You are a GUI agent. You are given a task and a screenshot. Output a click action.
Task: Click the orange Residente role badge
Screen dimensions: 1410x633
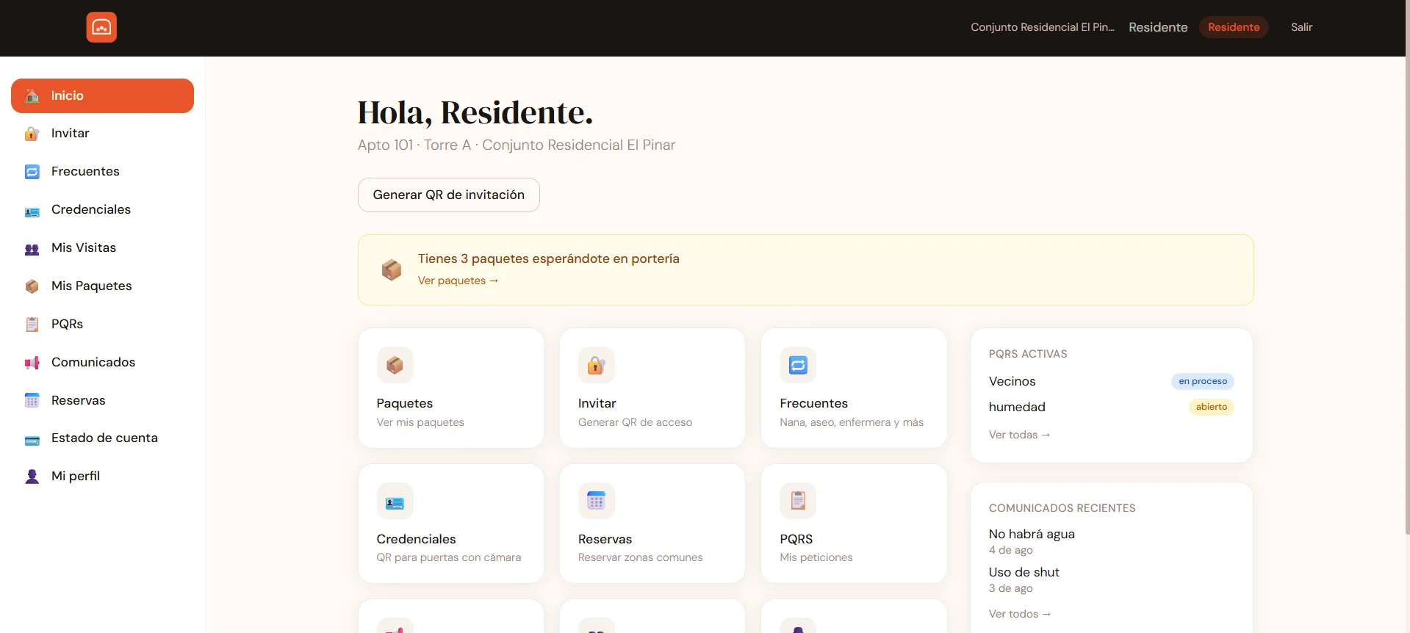pos(1234,27)
